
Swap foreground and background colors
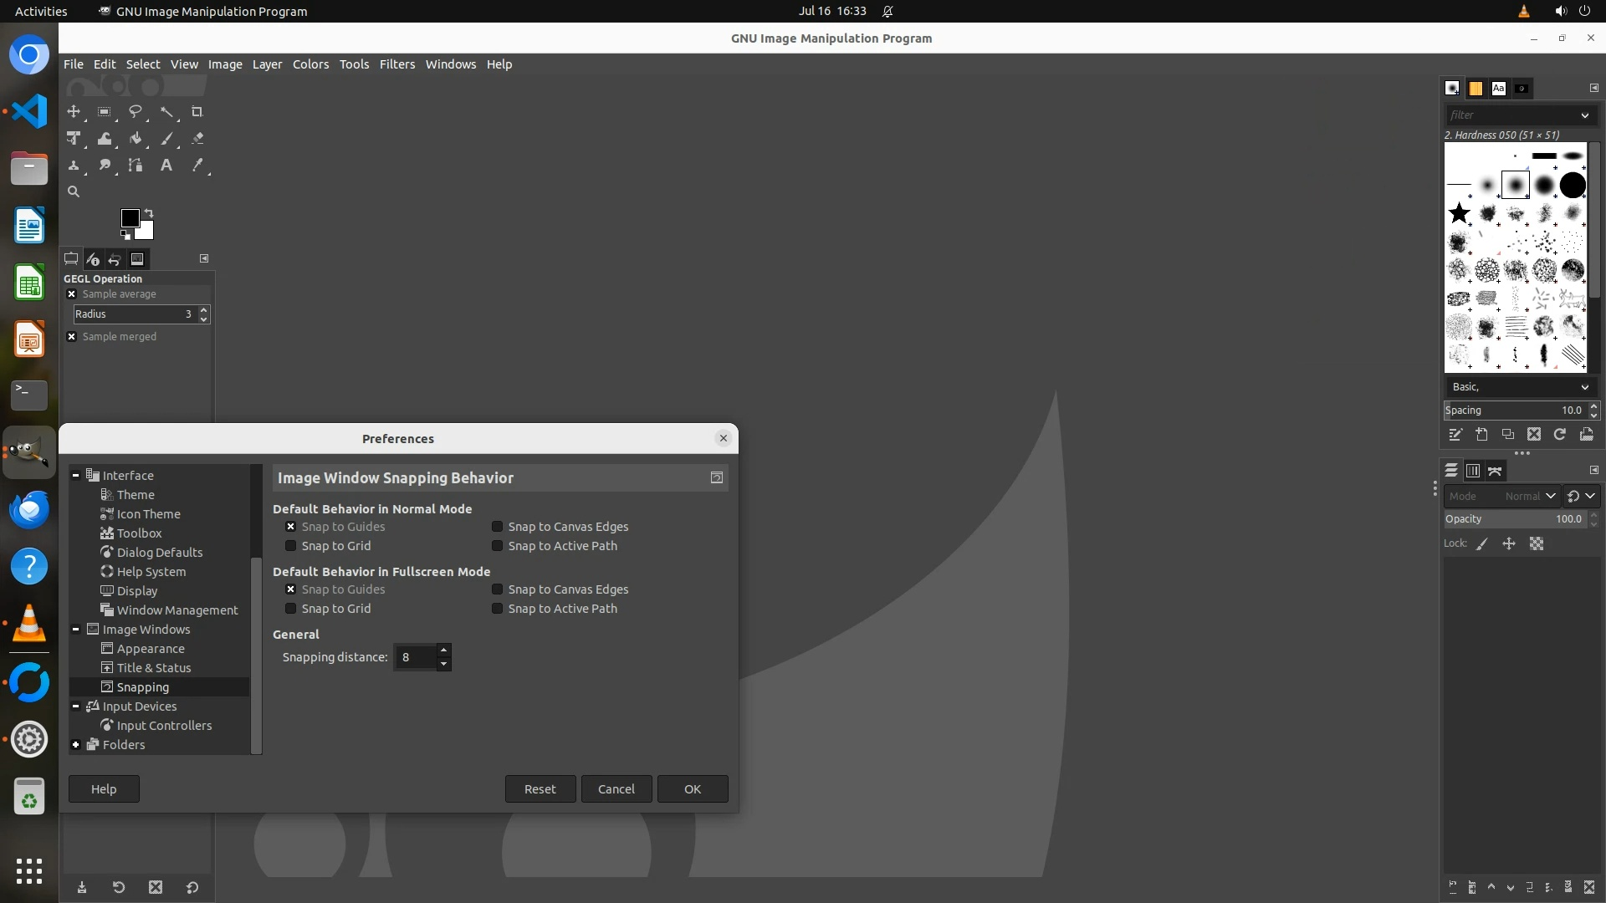149,212
